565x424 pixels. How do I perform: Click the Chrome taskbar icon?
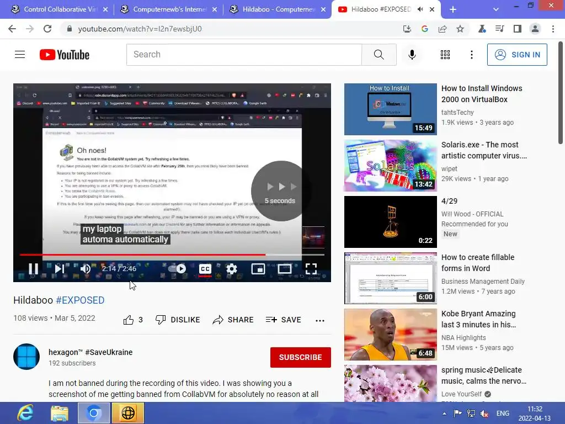(93, 413)
